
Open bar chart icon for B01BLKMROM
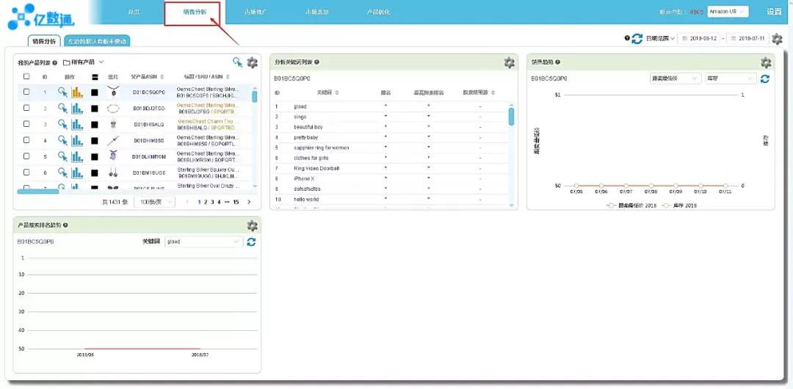[x=77, y=157]
